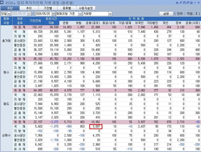Viewport: 201px width, 152px height.
Task: Click the 매수 row group label
Action: tap(6, 72)
